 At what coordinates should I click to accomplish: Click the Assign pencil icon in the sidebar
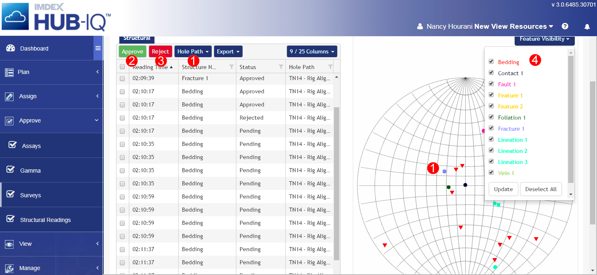tap(9, 96)
